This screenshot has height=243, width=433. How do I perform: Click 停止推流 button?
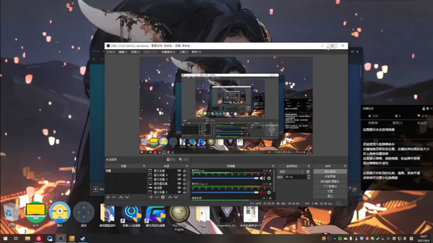pyautogui.click(x=330, y=171)
